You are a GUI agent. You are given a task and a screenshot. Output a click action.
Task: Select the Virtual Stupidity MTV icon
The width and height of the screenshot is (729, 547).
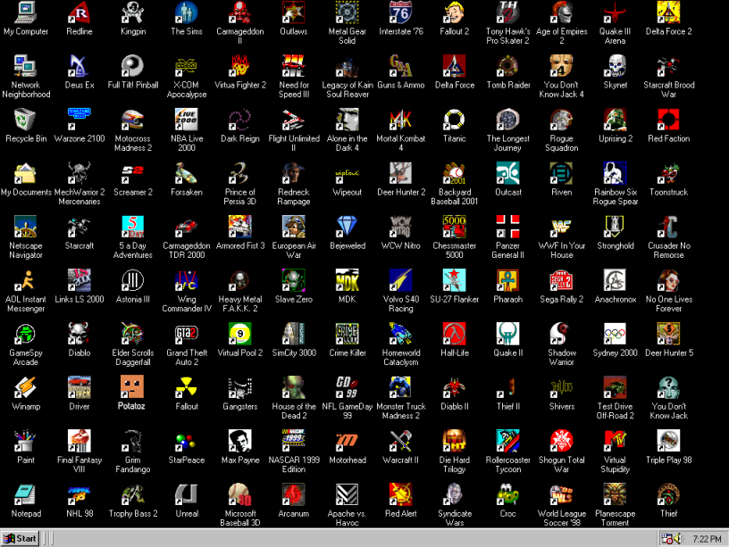point(615,441)
